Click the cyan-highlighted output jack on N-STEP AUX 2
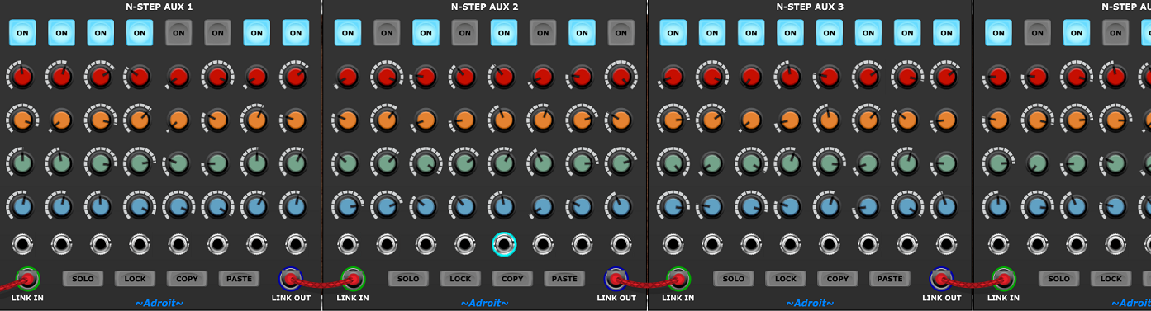The image size is (1151, 311). tap(503, 244)
